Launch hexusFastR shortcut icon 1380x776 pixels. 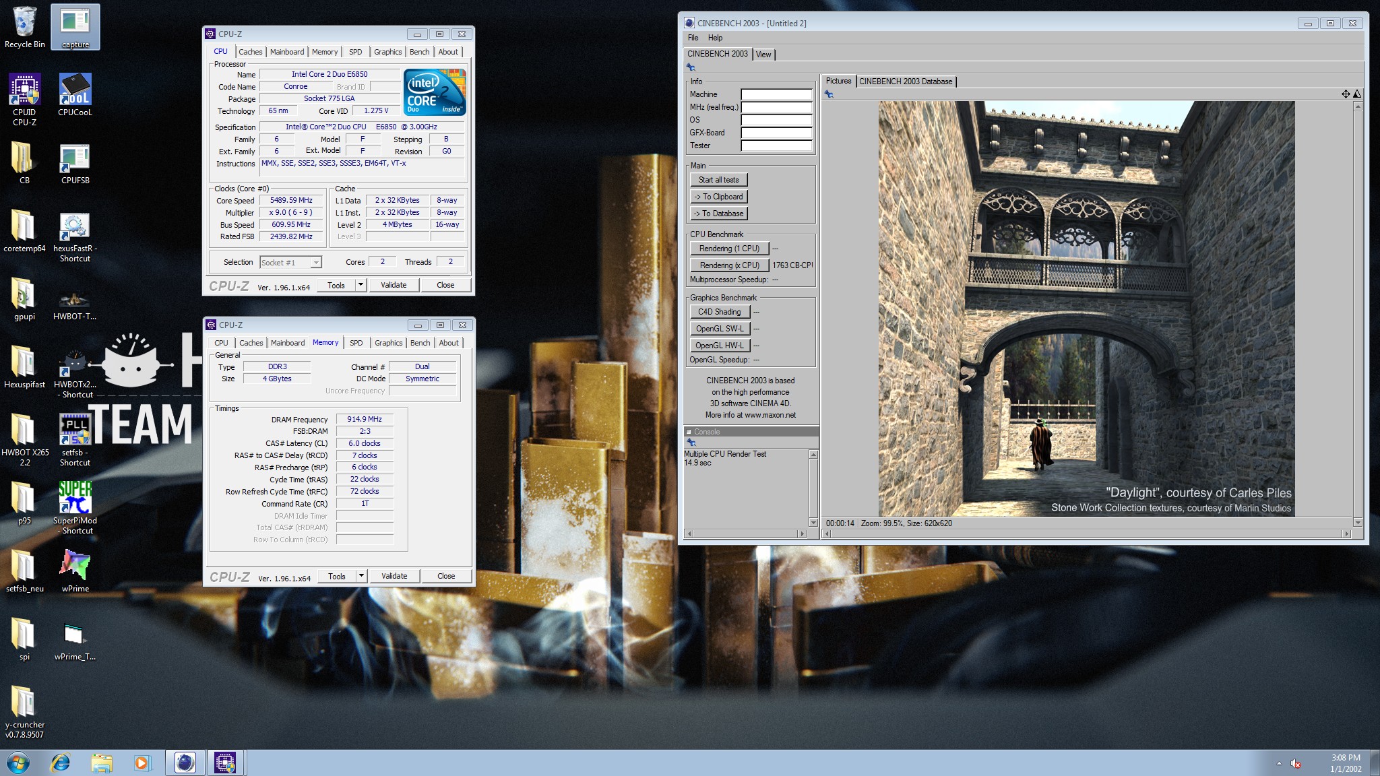(x=75, y=236)
